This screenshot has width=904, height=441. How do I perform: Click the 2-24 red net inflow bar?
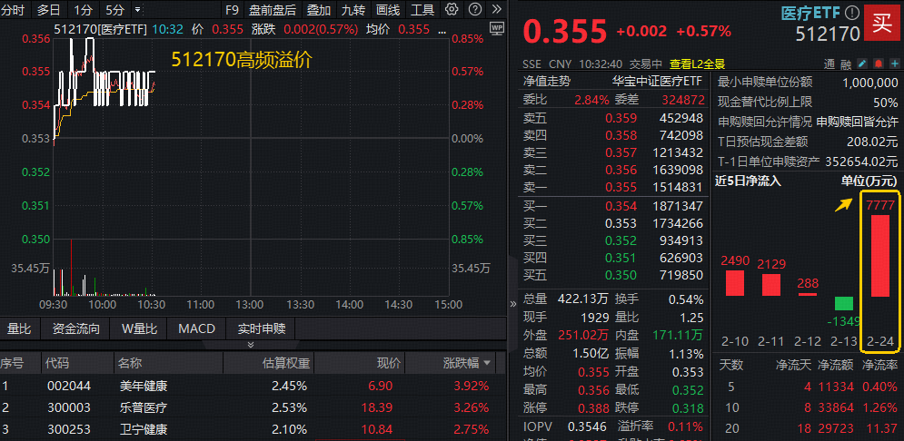tap(879, 256)
